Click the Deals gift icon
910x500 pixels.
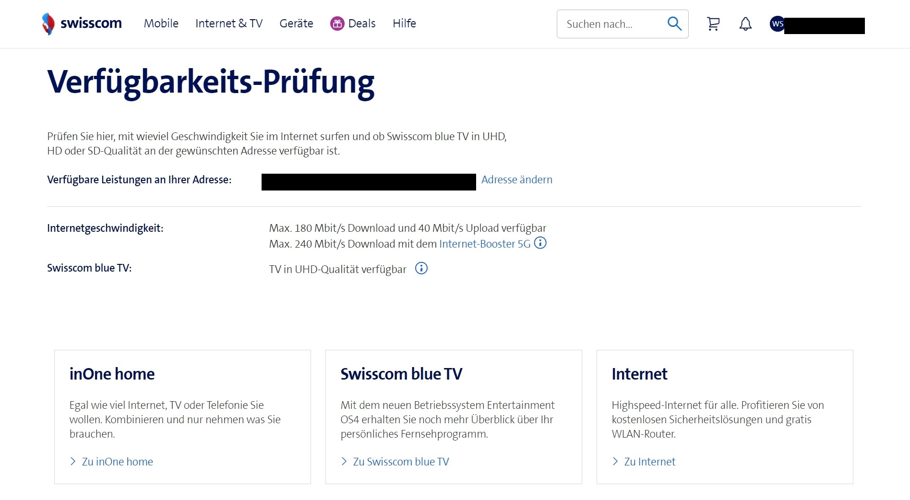(337, 24)
